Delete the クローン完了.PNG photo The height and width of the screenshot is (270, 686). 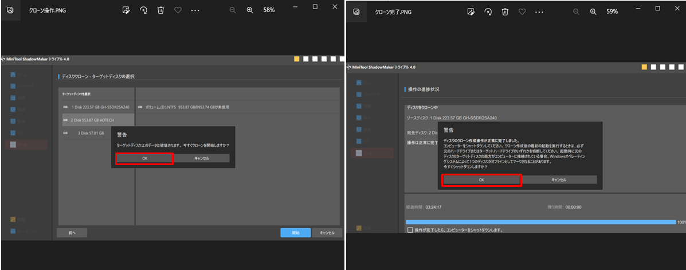(x=505, y=12)
